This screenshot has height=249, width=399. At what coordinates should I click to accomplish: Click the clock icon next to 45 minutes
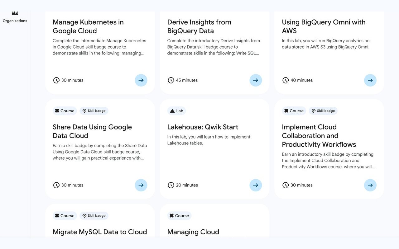coord(171,80)
